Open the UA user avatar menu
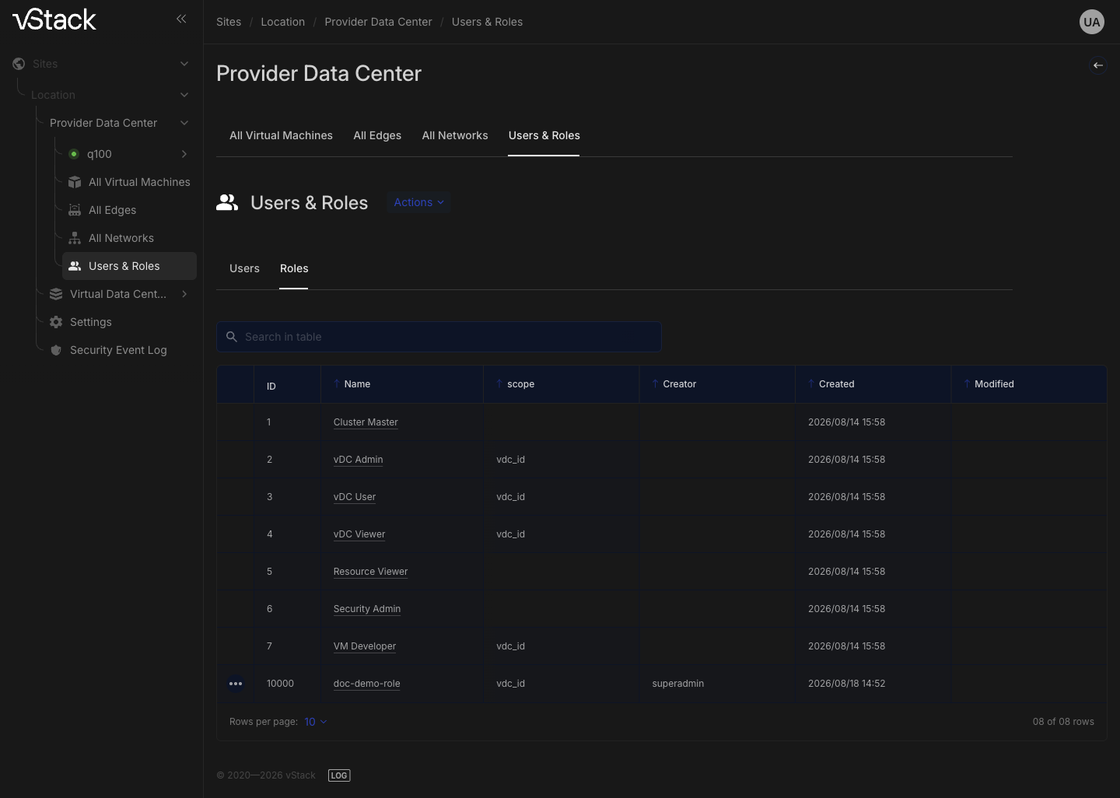The width and height of the screenshot is (1120, 798). click(1092, 22)
